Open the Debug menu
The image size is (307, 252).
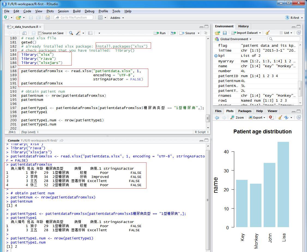[89, 11]
